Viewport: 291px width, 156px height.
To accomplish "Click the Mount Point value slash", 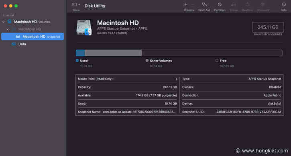I will tap(176, 79).
